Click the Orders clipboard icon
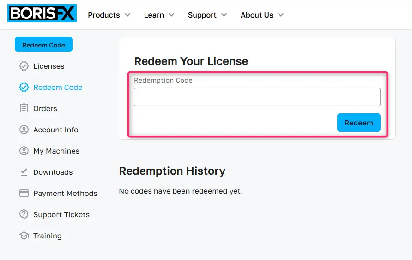The image size is (412, 260). [x=24, y=108]
